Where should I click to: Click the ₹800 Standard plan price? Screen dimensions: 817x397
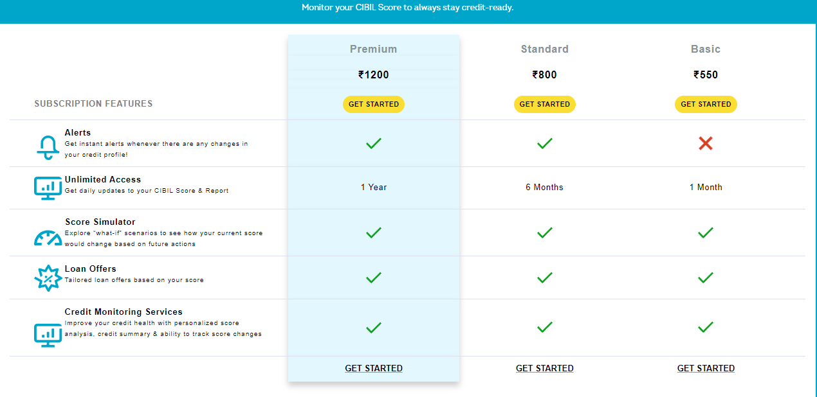pos(544,75)
